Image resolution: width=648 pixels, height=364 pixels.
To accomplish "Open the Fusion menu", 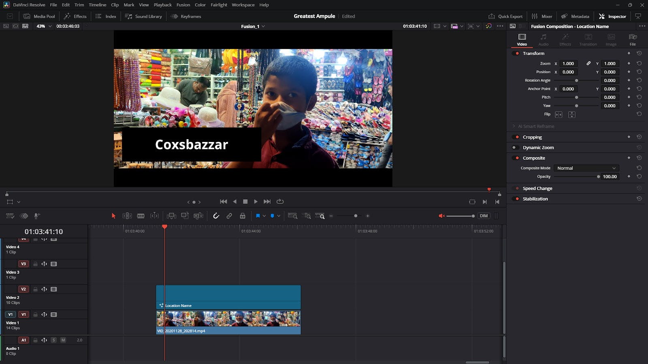I will click(183, 5).
